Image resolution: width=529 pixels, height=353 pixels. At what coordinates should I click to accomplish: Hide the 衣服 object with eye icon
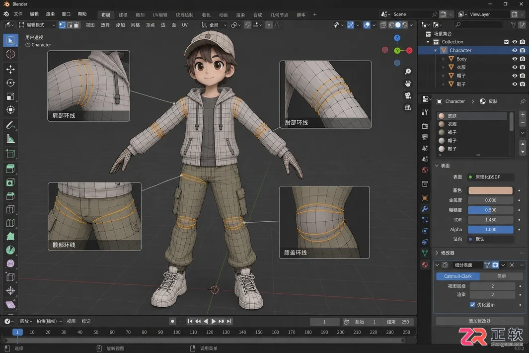(x=515, y=67)
